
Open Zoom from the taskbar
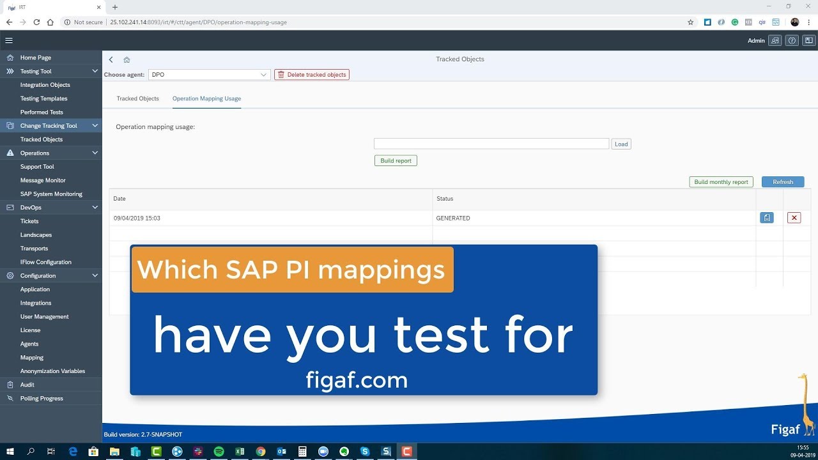coord(323,451)
